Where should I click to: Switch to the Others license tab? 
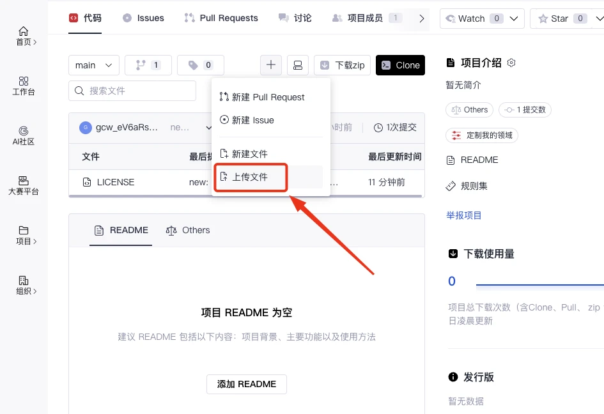[188, 230]
